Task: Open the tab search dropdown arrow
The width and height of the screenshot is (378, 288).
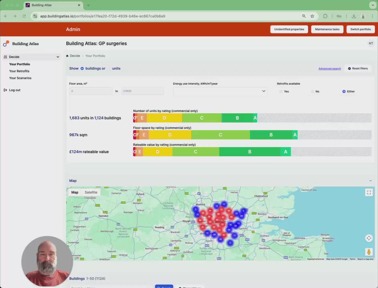Action: [372, 5]
